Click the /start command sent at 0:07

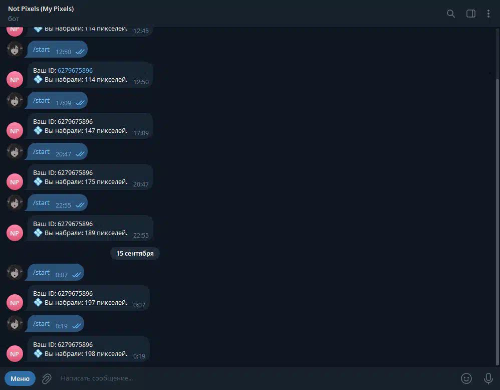tap(42, 273)
